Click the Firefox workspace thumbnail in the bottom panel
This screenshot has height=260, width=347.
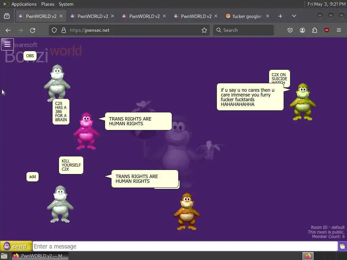click(x=308, y=256)
